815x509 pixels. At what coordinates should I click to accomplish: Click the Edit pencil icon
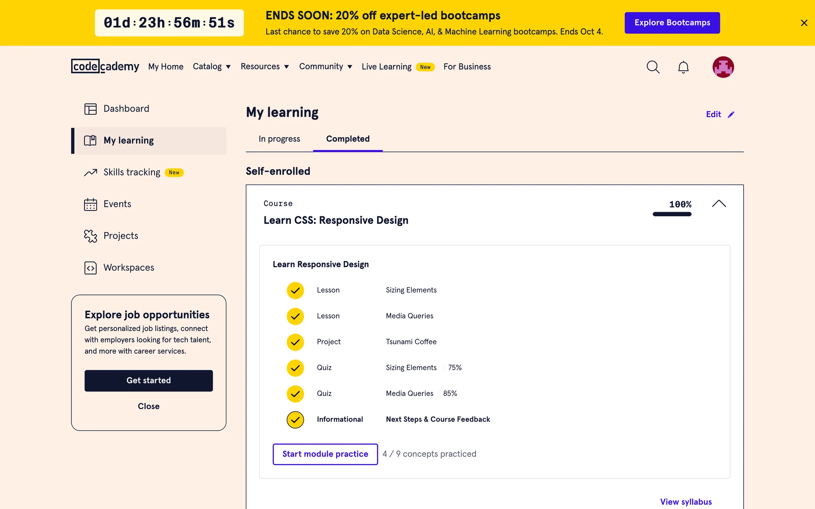[731, 115]
